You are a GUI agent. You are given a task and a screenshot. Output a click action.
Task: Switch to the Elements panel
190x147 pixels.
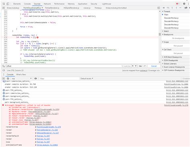[x=17, y=4]
